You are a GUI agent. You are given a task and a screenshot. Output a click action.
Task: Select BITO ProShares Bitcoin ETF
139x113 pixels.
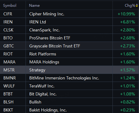pyautogui.click(x=69, y=38)
